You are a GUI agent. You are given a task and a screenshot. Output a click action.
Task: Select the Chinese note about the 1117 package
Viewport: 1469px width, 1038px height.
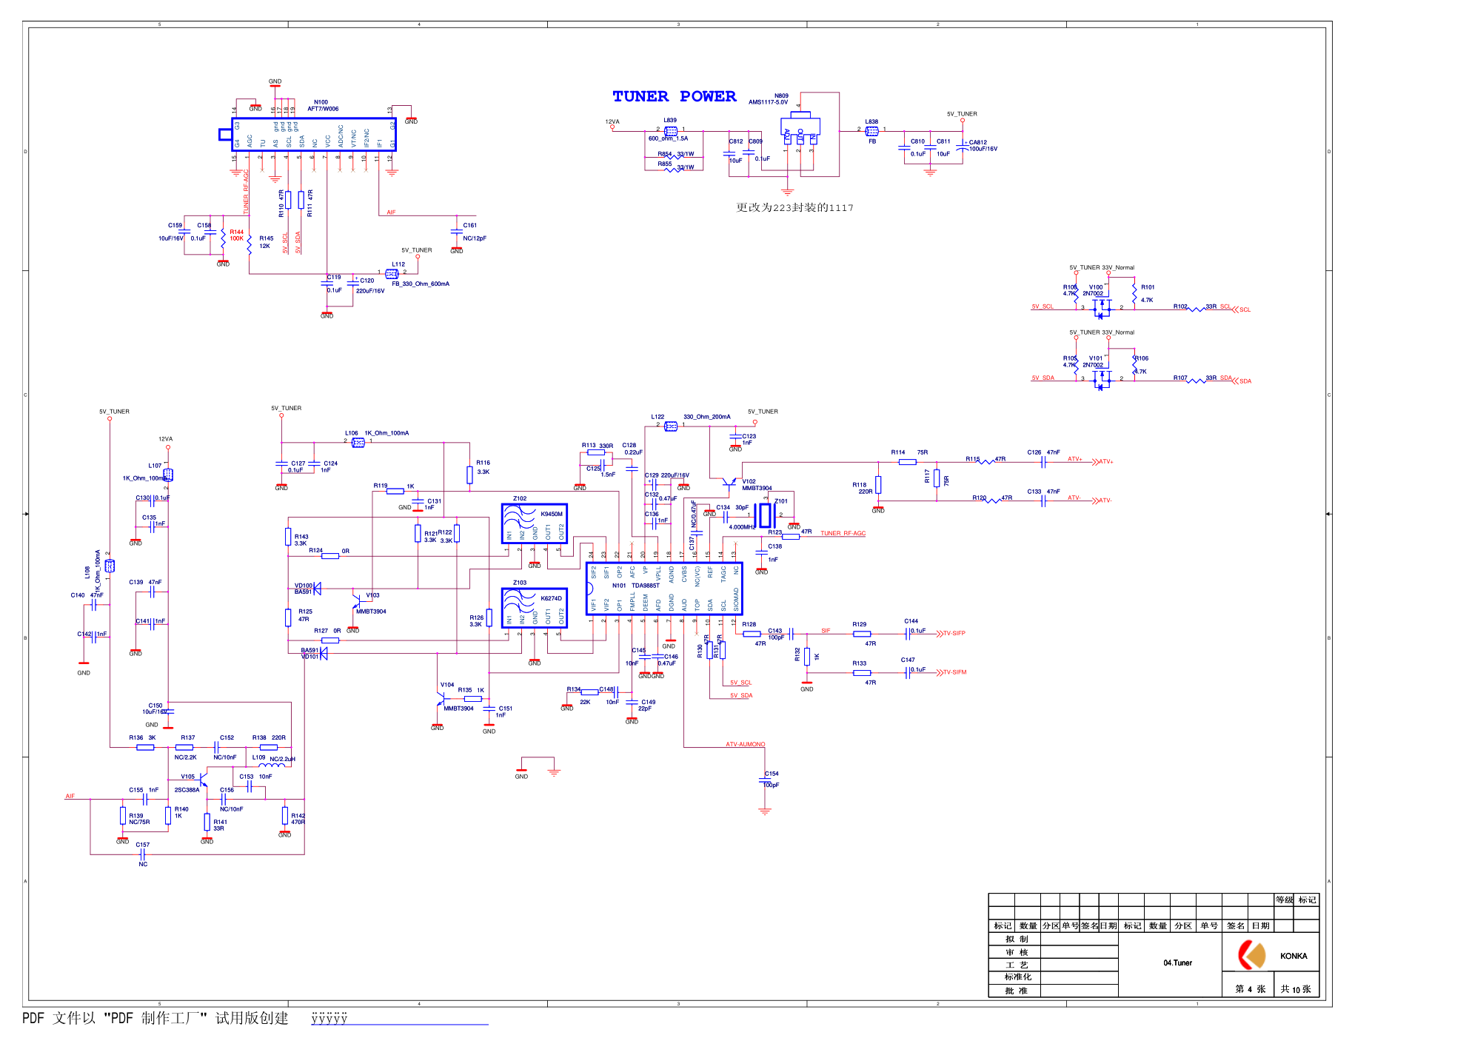(x=794, y=208)
